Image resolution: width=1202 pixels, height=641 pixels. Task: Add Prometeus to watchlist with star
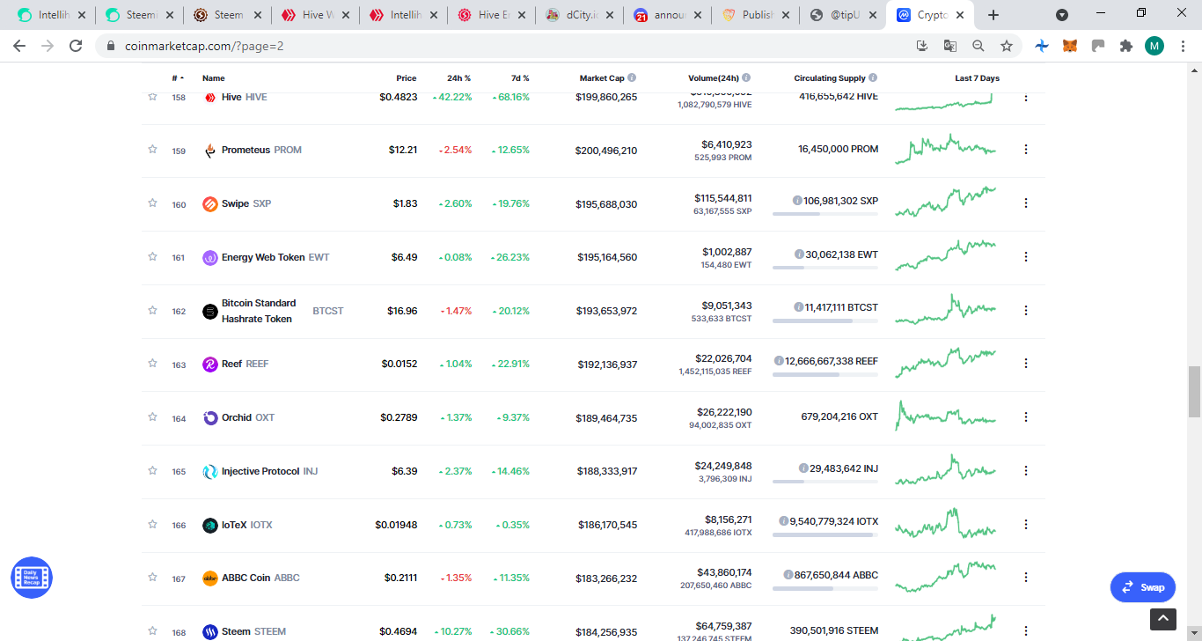tap(152, 150)
